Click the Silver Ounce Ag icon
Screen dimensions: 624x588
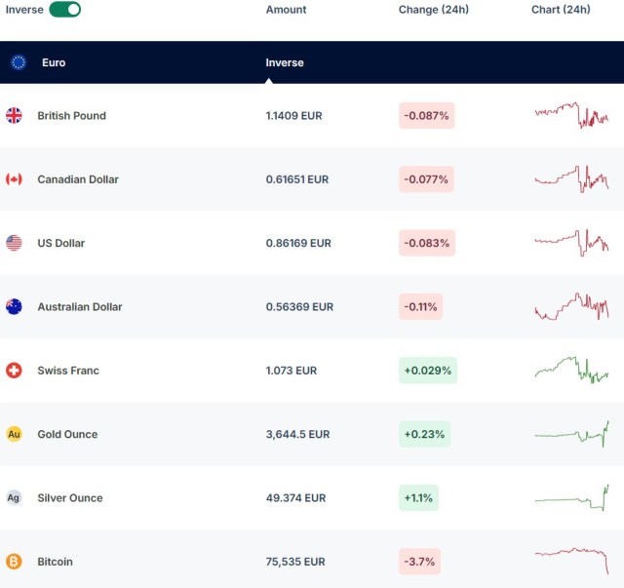14,497
